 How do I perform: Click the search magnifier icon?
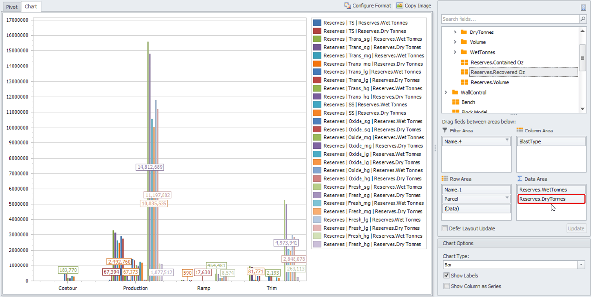point(583,19)
